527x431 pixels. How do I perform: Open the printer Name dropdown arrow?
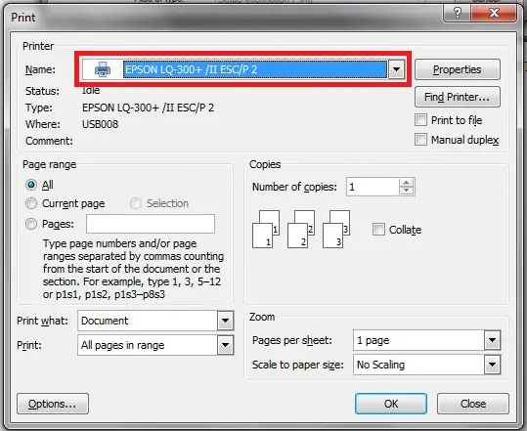396,69
